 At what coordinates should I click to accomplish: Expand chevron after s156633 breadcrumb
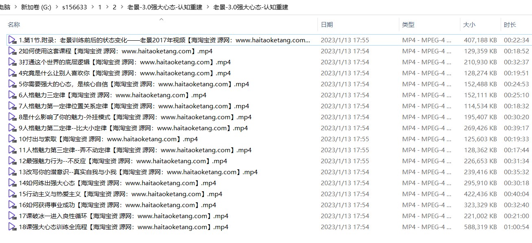click(x=92, y=7)
